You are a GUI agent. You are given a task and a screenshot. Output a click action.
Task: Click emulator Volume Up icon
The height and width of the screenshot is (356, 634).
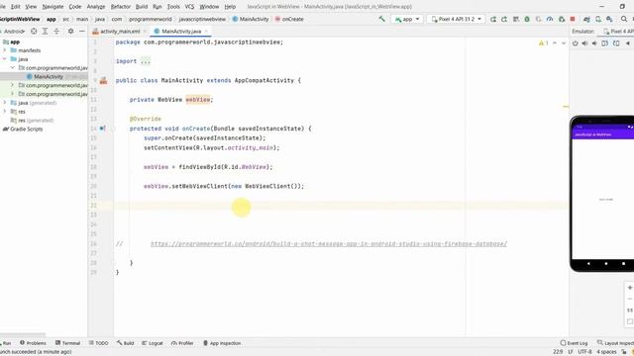click(x=584, y=44)
